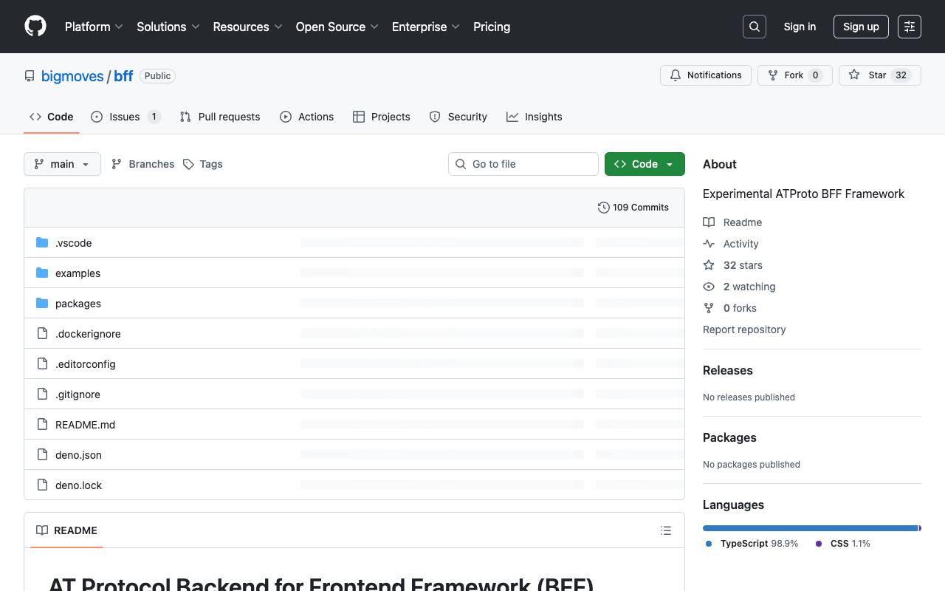
Task: Switch to the Issues tab
Action: point(125,117)
